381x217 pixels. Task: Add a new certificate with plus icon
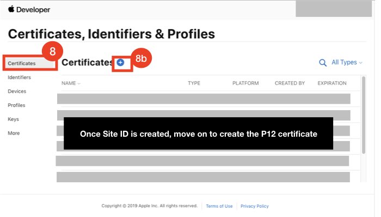[120, 62]
